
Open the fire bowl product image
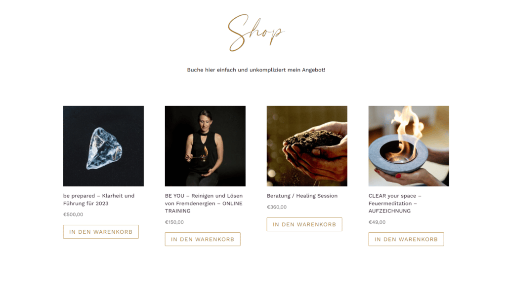pyautogui.click(x=409, y=146)
